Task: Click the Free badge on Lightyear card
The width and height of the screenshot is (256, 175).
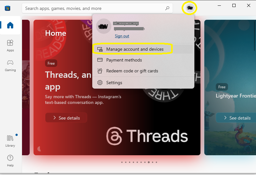Action: coord(222,87)
